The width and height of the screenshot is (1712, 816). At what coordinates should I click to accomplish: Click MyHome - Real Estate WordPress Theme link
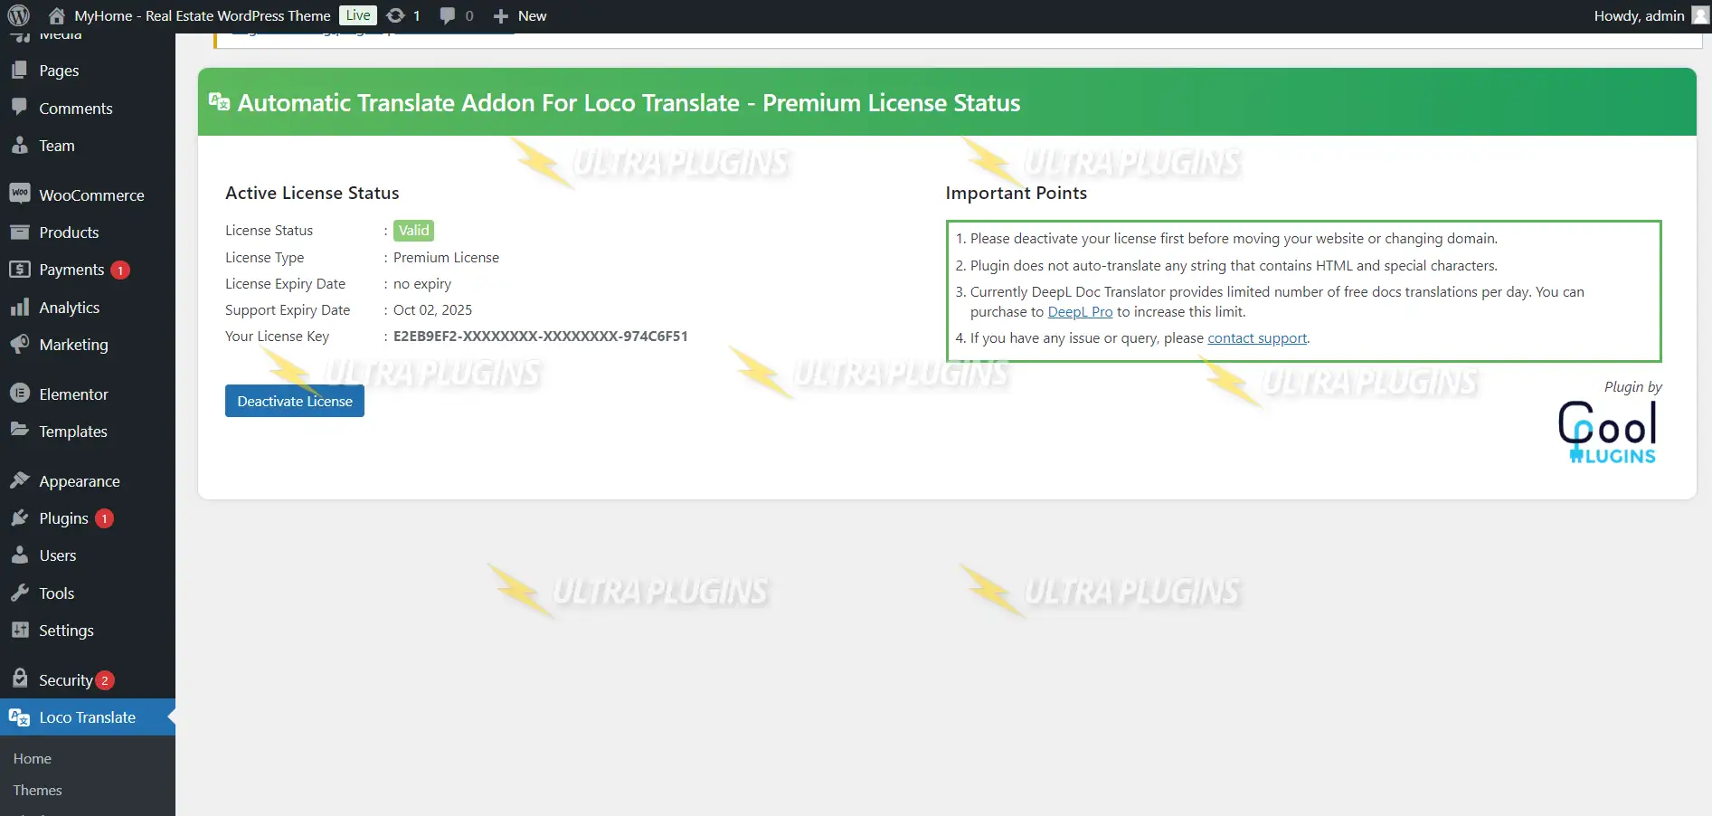point(203,15)
